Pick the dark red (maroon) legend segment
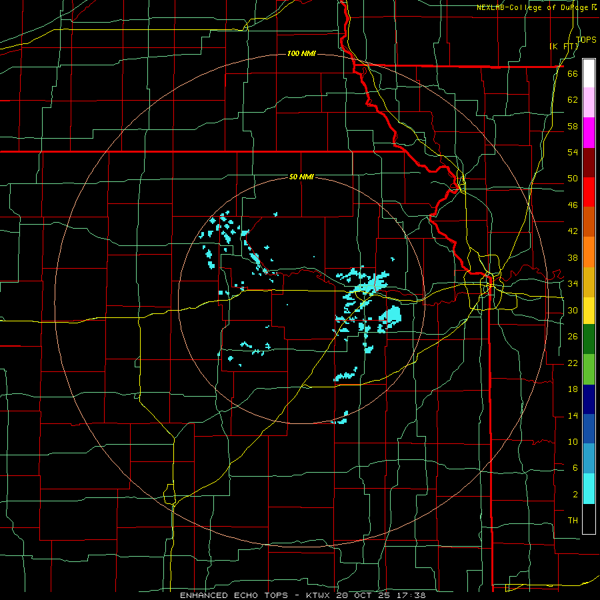 point(589,163)
